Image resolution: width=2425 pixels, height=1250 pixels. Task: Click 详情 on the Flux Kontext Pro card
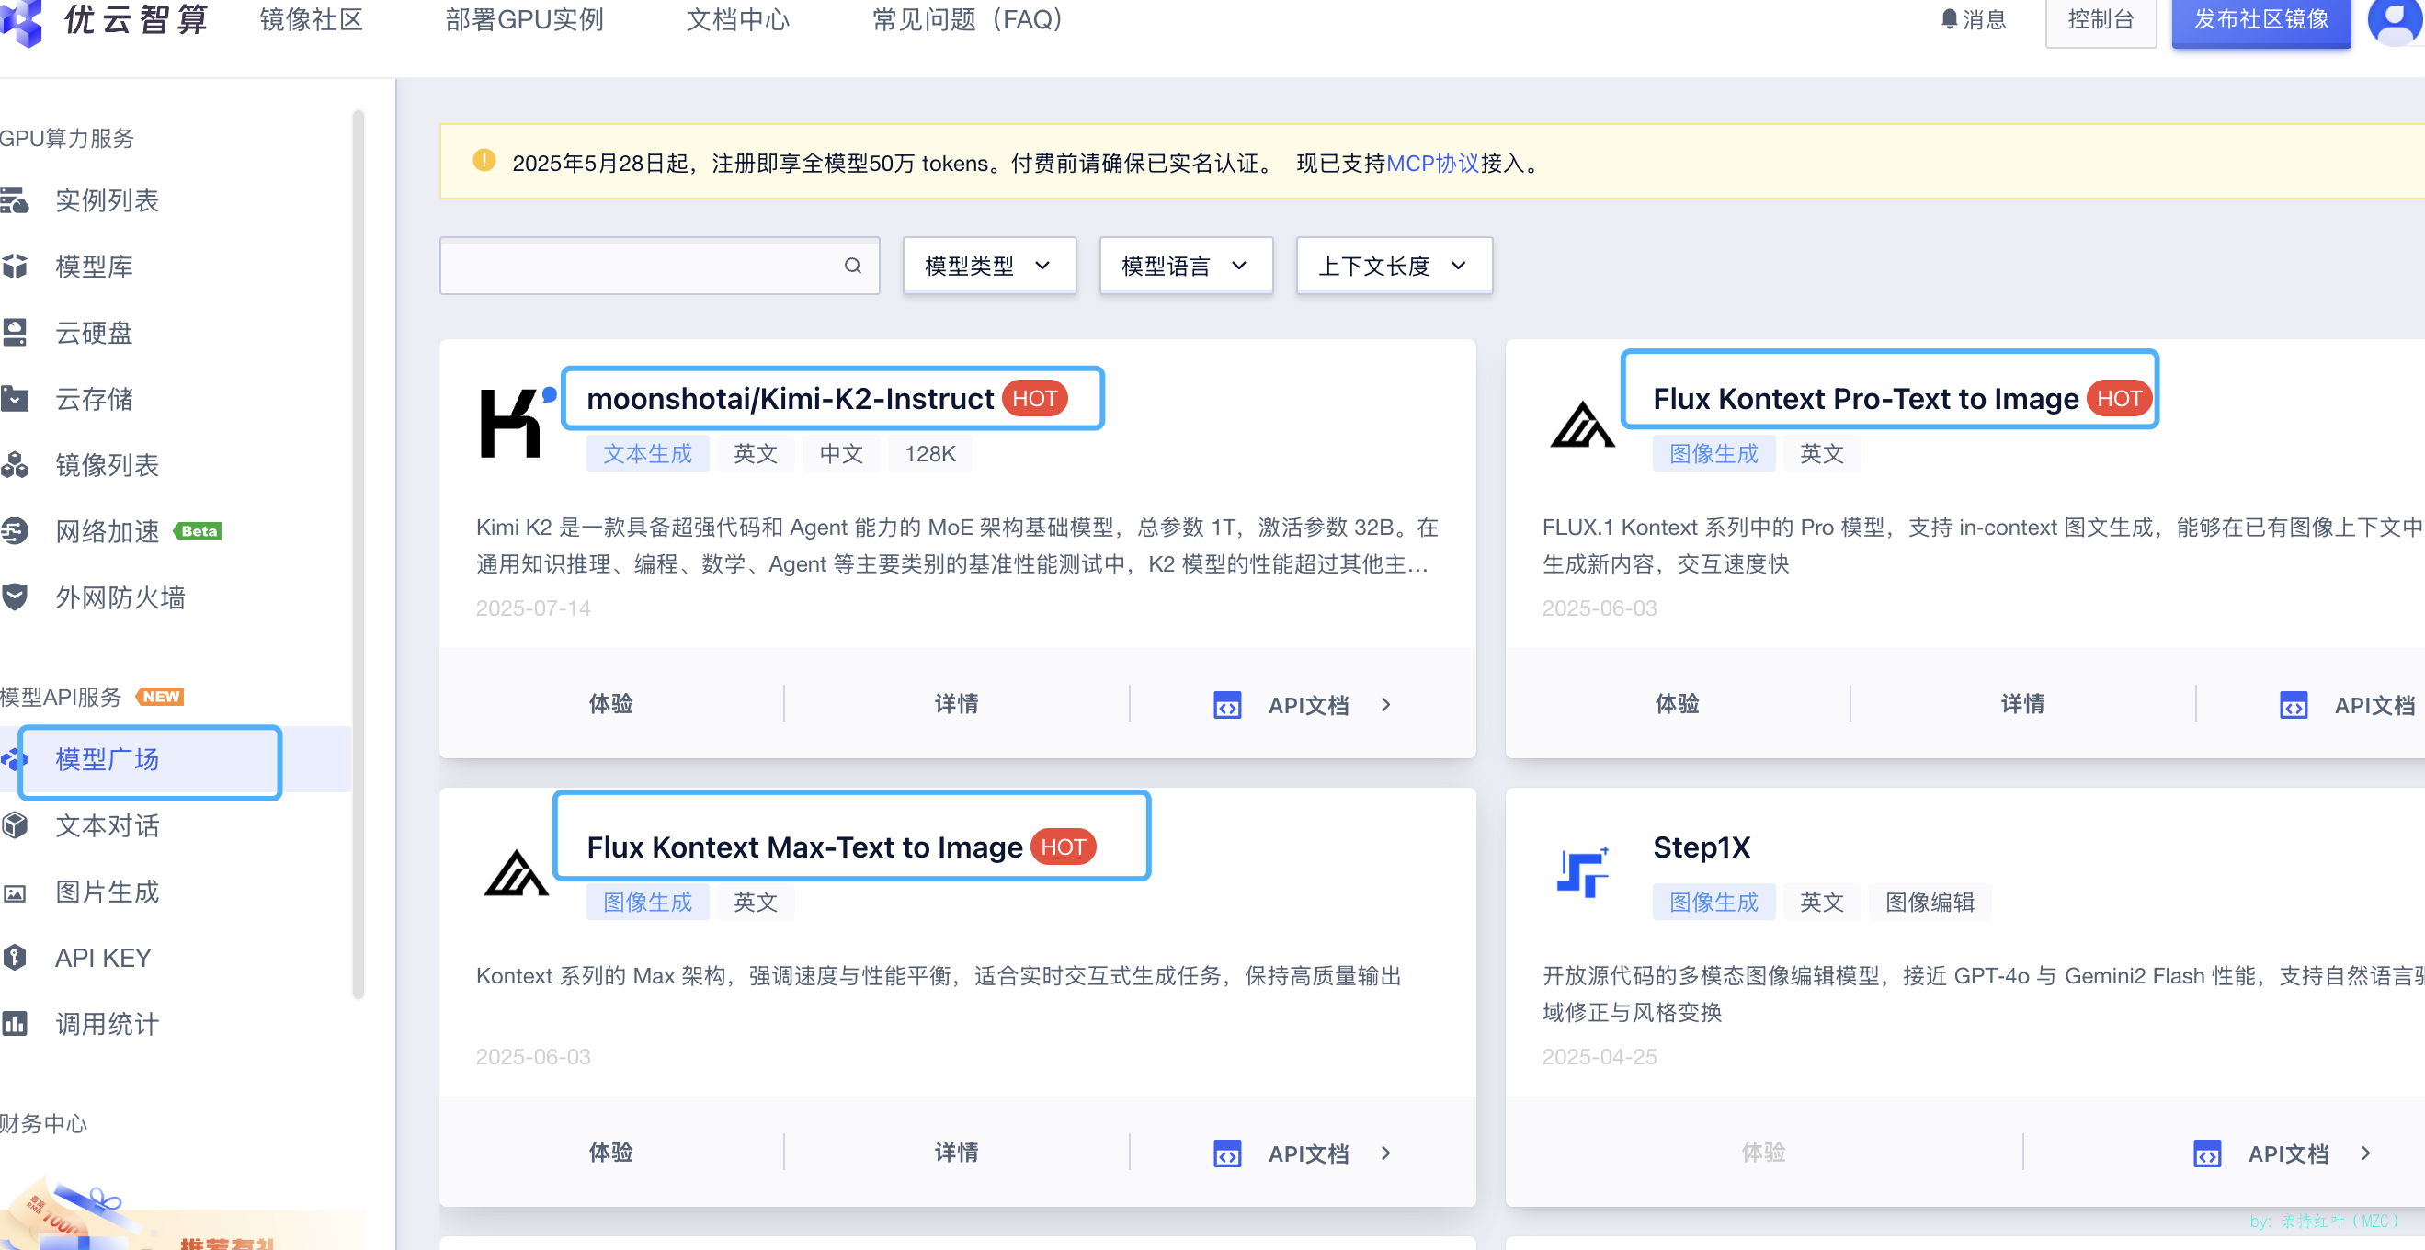2023,704
